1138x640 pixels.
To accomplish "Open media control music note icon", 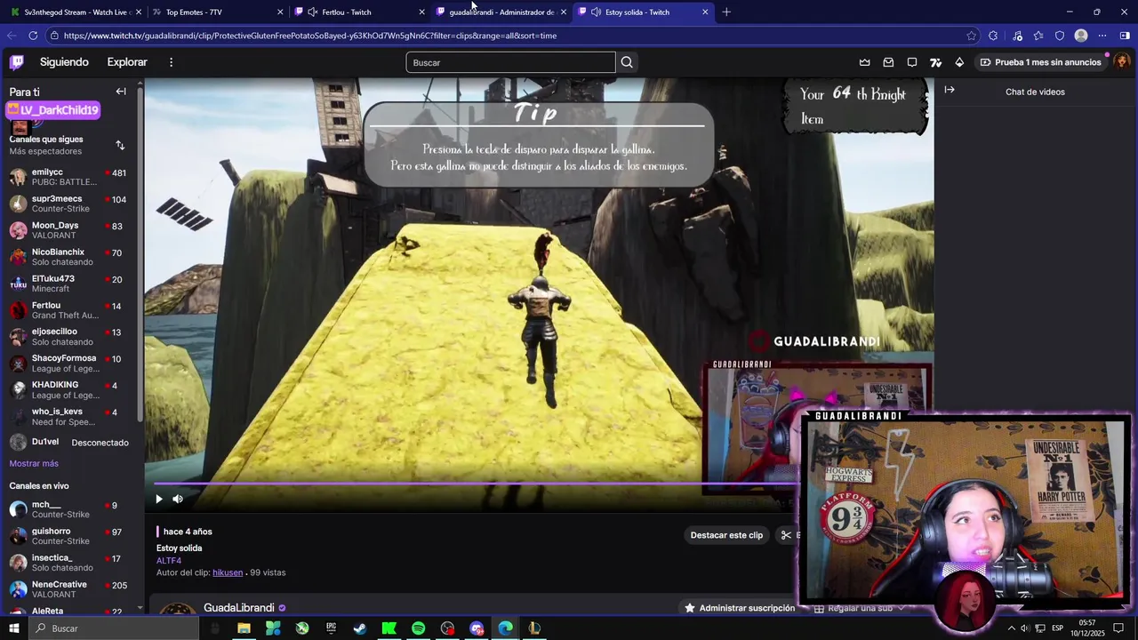I will 1017,36.
